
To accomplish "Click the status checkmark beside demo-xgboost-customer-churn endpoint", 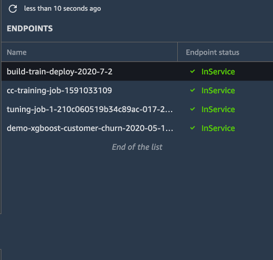I will click(193, 128).
